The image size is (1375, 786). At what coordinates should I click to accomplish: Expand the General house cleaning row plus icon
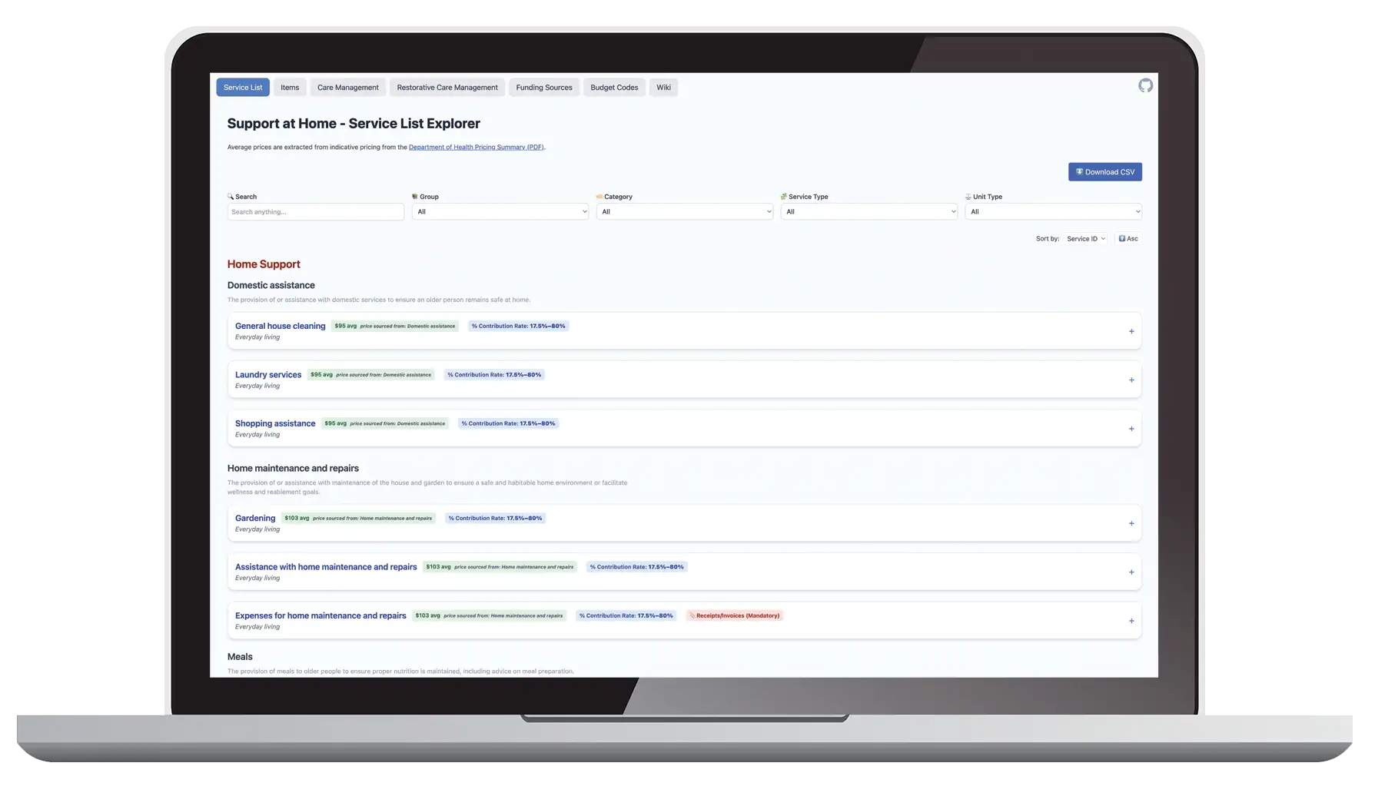point(1131,332)
